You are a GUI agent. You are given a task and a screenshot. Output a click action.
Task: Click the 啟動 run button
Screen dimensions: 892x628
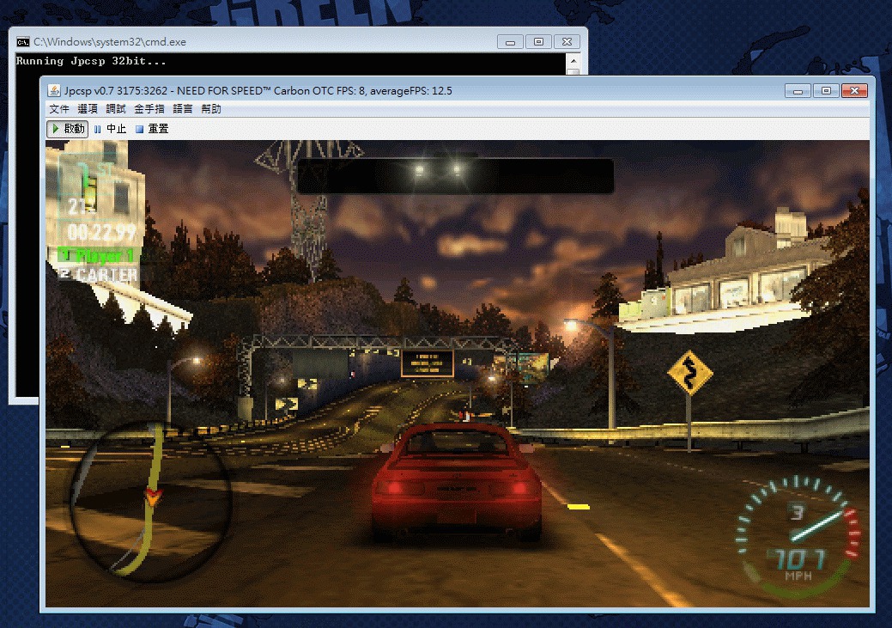(68, 129)
